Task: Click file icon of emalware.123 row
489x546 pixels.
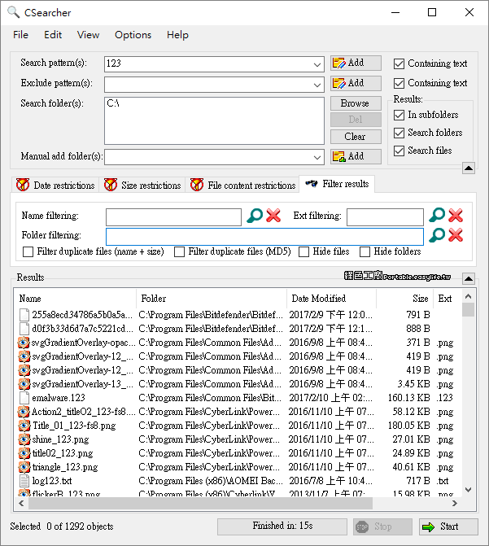Action: pyautogui.click(x=24, y=398)
